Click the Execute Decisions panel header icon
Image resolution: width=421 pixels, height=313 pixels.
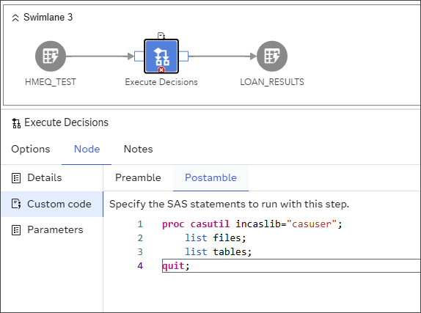click(16, 123)
